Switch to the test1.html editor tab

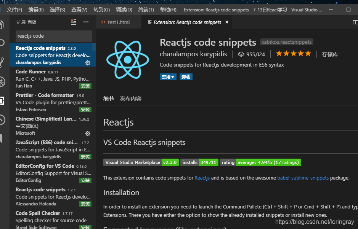tap(119, 22)
